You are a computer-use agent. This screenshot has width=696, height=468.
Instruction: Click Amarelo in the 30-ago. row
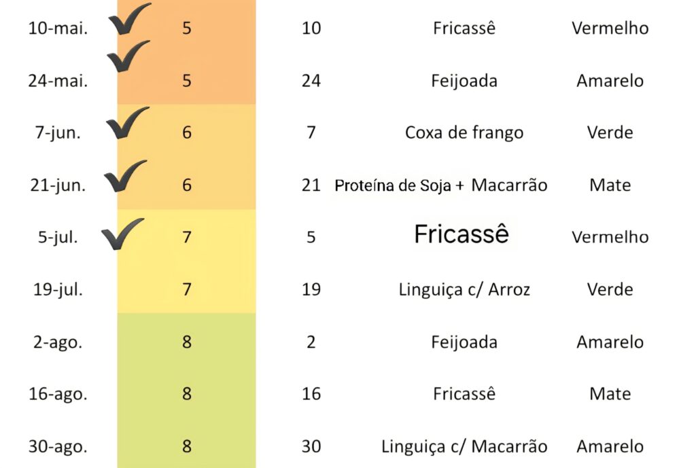[610, 446]
